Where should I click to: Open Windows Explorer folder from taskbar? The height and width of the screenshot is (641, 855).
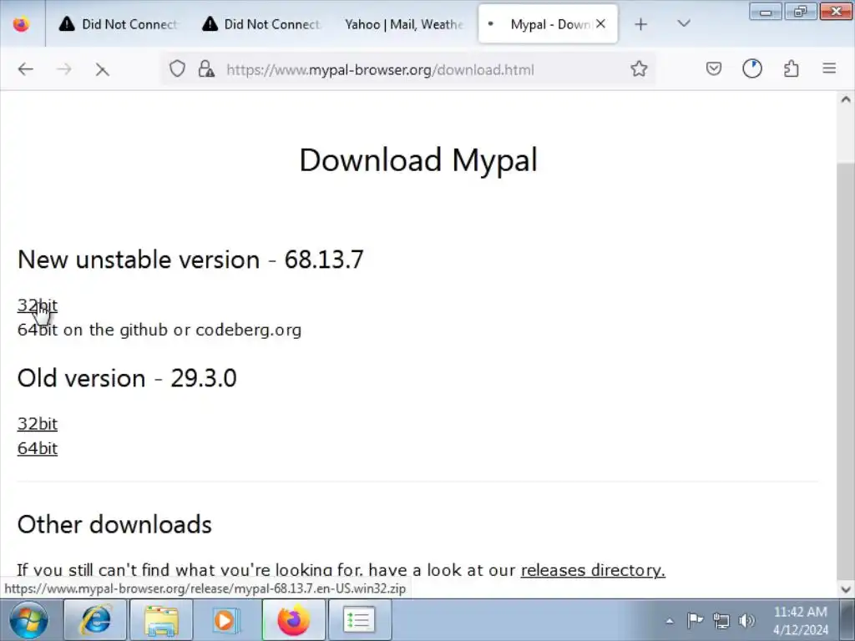(x=161, y=620)
